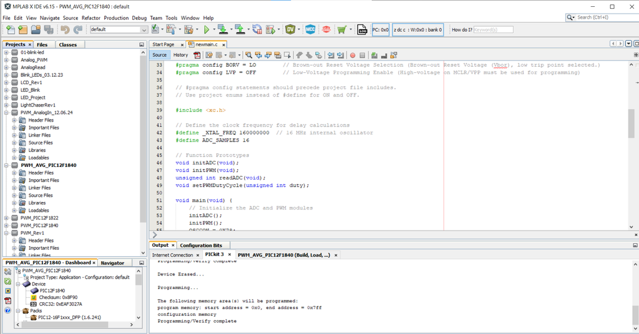
Task: Open the Refactor menu
Action: (x=90, y=18)
